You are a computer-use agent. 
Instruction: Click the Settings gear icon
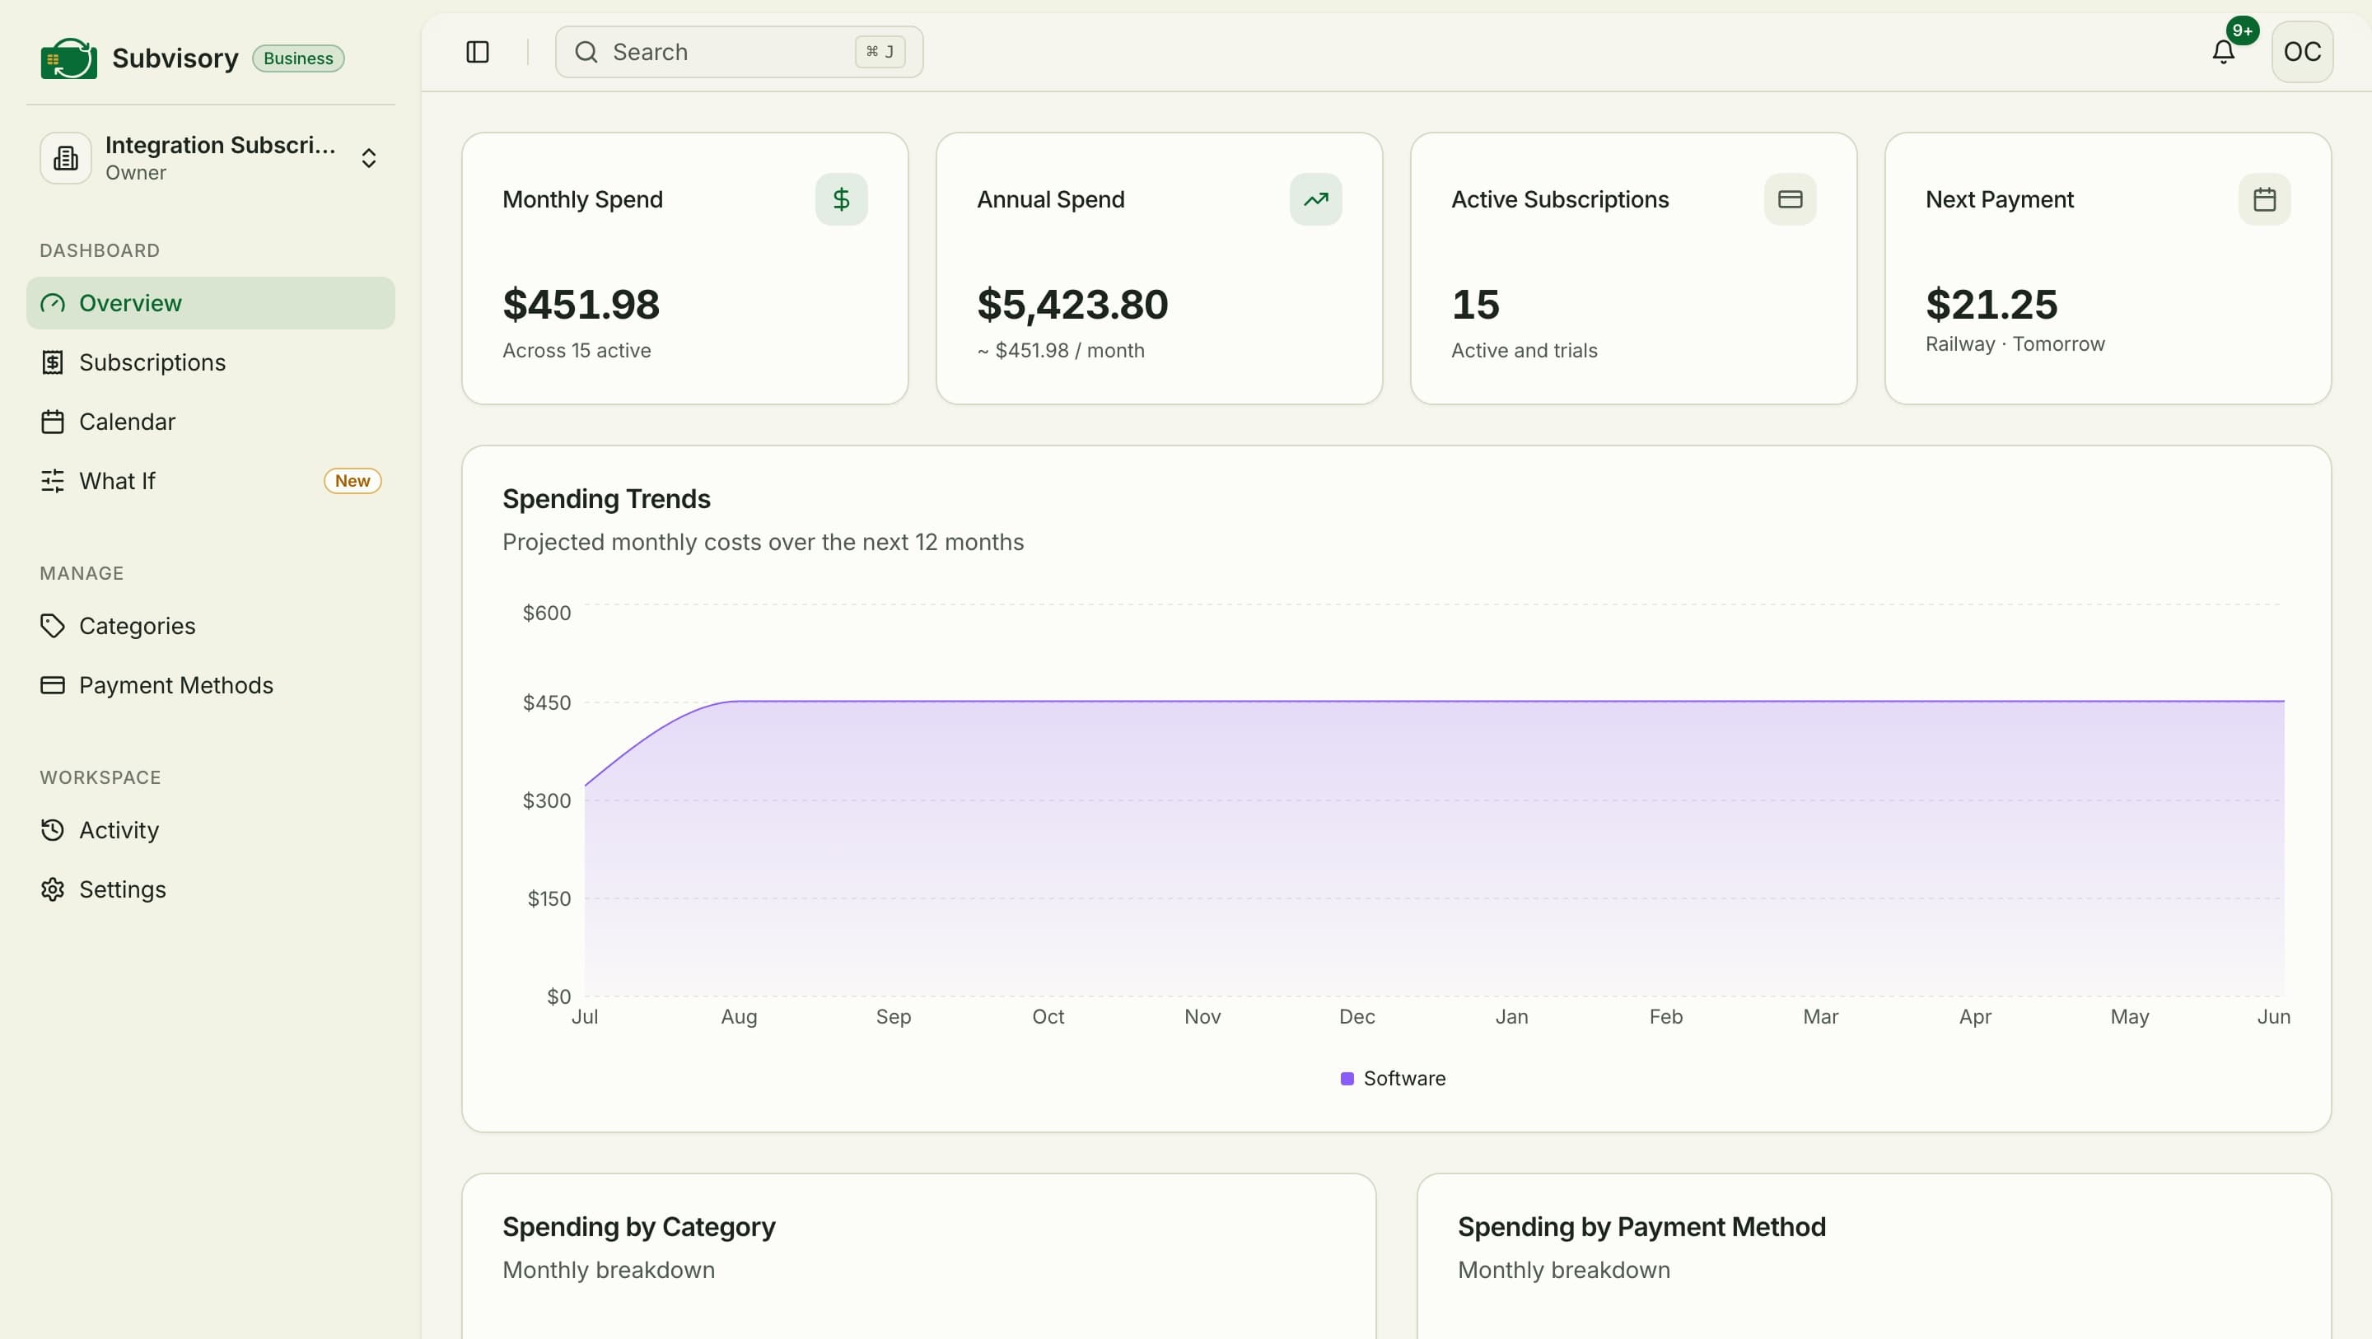(x=53, y=889)
